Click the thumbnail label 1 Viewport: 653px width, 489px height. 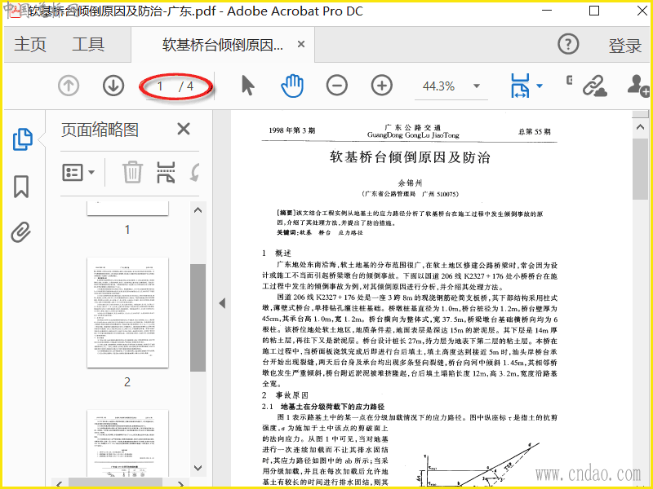coord(127,230)
